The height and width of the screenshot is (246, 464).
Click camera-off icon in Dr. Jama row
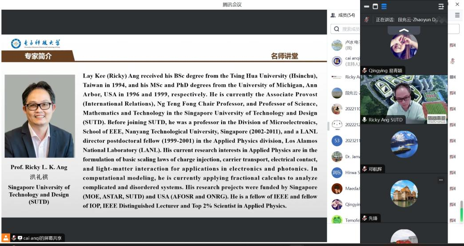(x=452, y=157)
